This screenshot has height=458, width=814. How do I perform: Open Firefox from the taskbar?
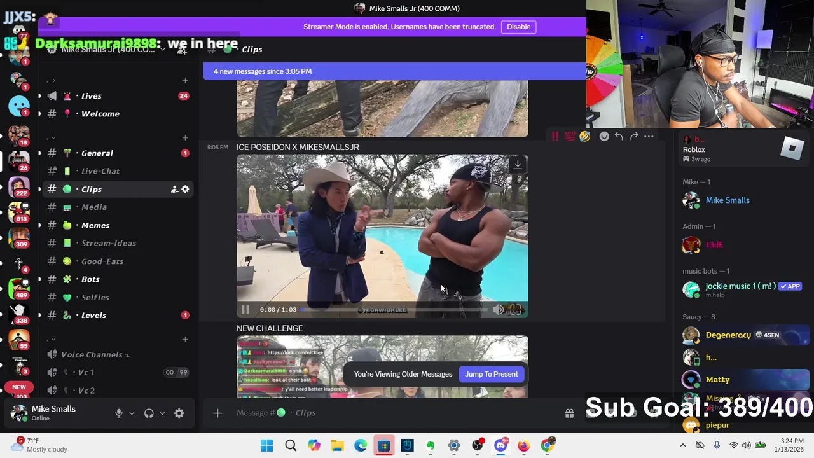(x=523, y=446)
